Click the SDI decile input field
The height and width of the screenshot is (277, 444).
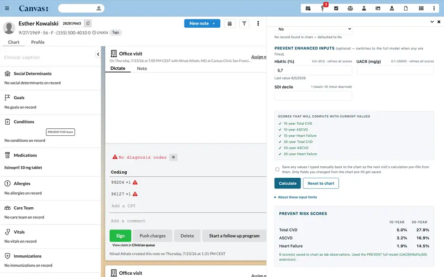[313, 96]
